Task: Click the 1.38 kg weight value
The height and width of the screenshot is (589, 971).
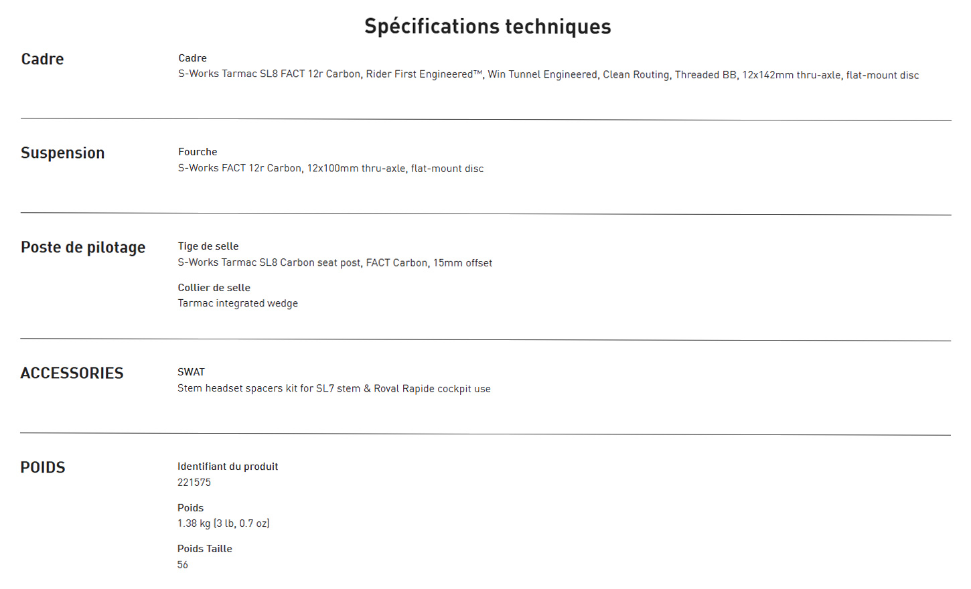Action: 223,523
